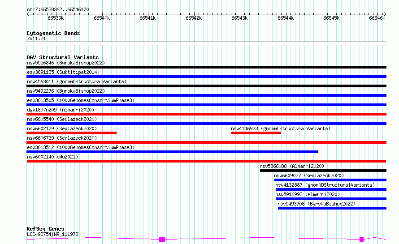Click the short red bar under nsv6602179

pyautogui.click(x=71, y=133)
